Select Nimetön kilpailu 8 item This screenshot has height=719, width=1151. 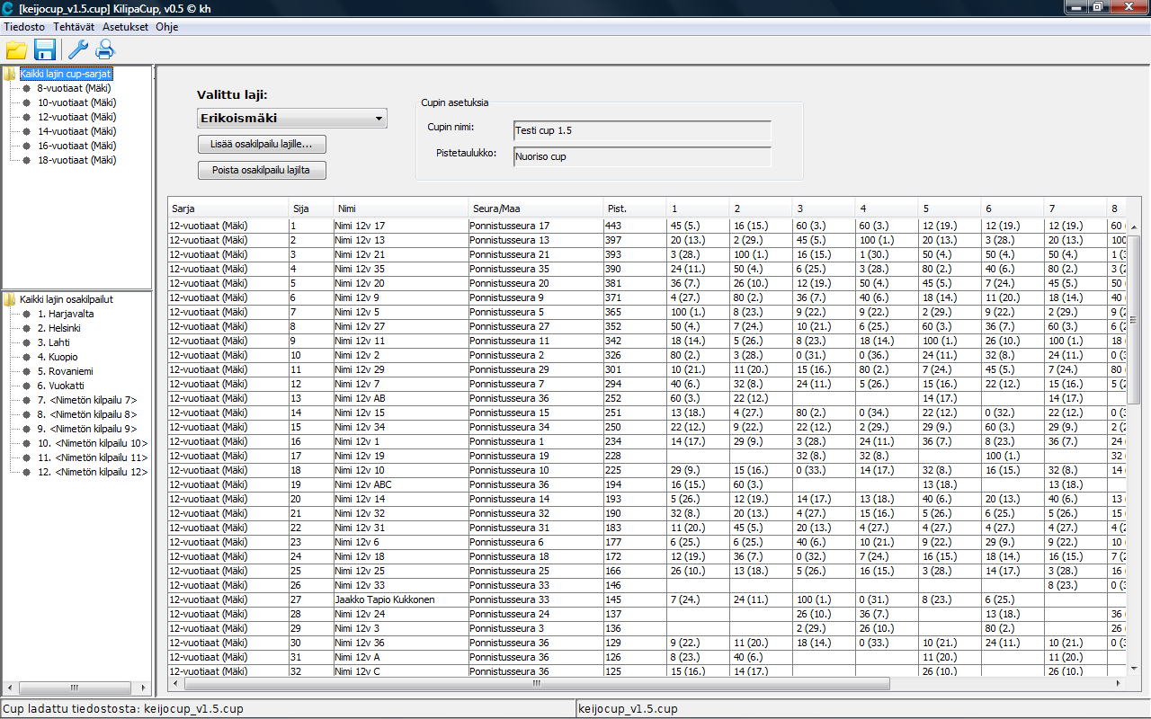click(x=86, y=414)
